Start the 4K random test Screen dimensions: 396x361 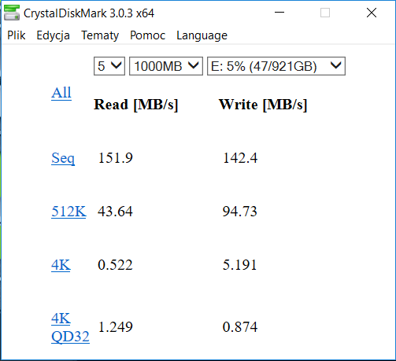[61, 265]
